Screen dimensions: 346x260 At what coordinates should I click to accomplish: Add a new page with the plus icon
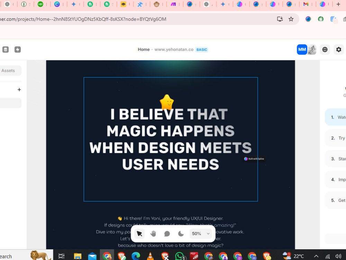pos(19,89)
